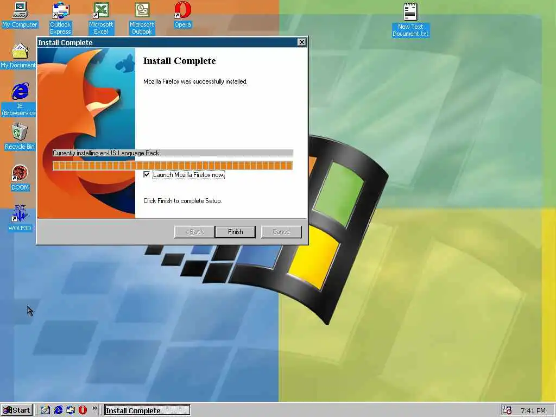This screenshot has width=556, height=417.
Task: Close the Install Complete dialog
Action: coord(301,42)
